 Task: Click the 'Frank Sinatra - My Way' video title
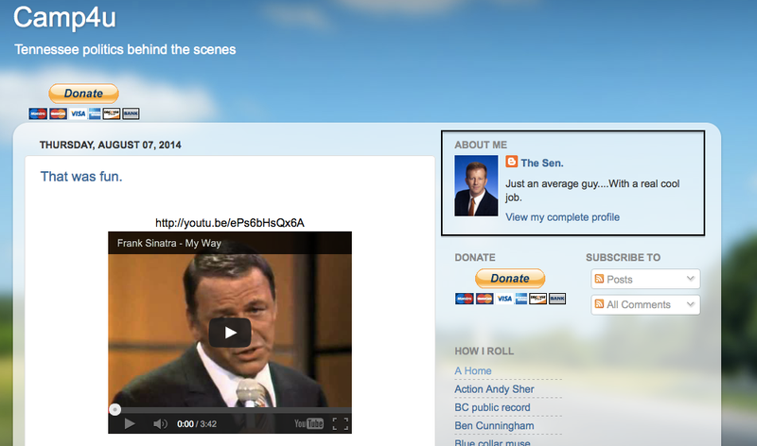[x=169, y=243]
